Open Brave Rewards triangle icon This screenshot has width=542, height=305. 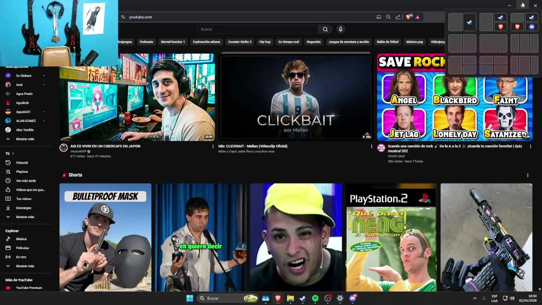[x=418, y=17]
